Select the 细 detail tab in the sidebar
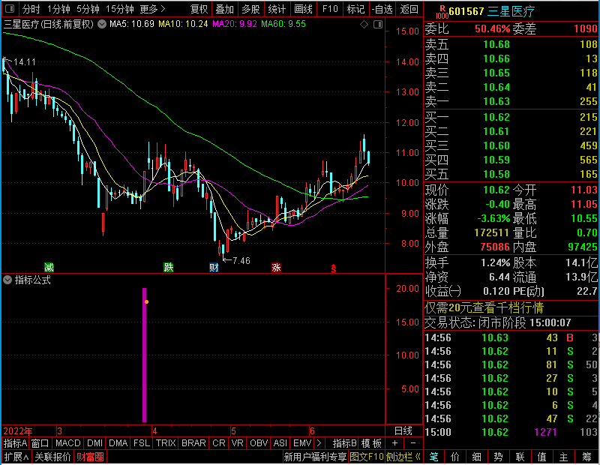Screen dimensions: 600x465 pyautogui.click(x=477, y=457)
